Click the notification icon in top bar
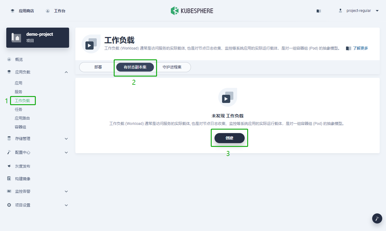386x231 pixels. pyautogui.click(x=318, y=10)
